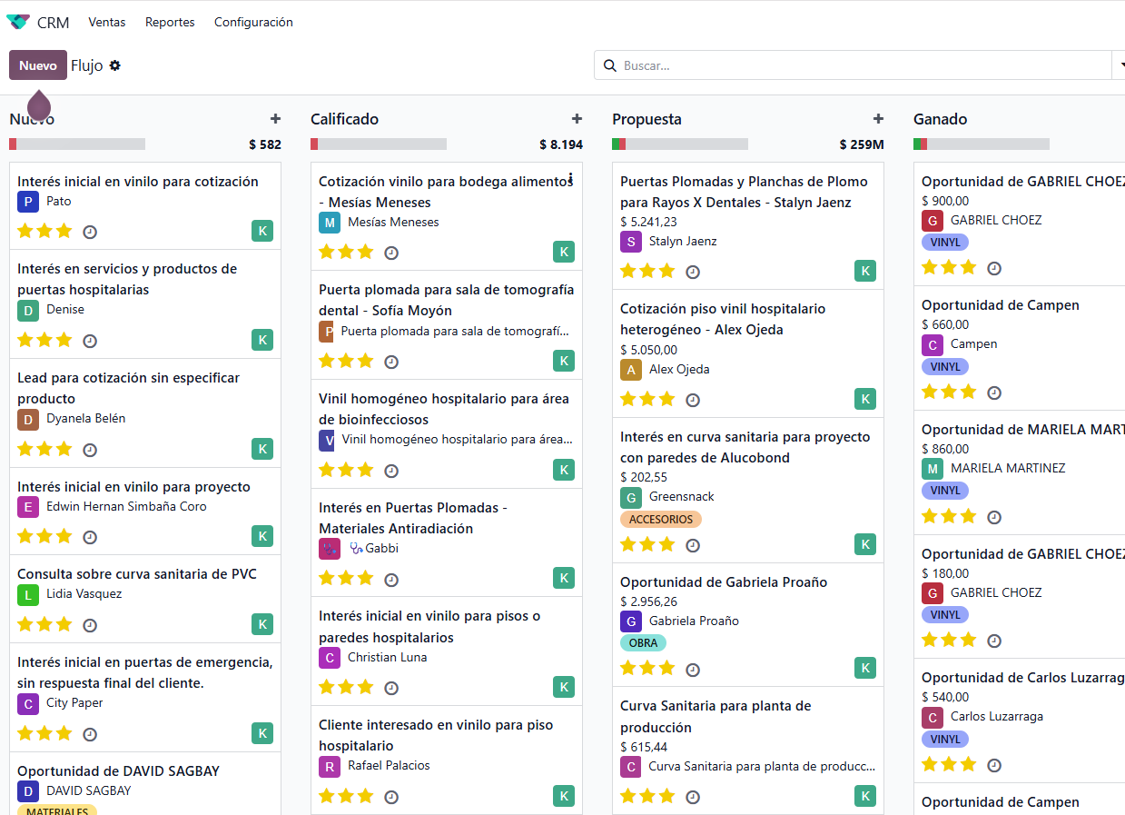The width and height of the screenshot is (1125, 815).
Task: Open the three-dot menu on Mesías Meneses card
Action: tap(570, 179)
